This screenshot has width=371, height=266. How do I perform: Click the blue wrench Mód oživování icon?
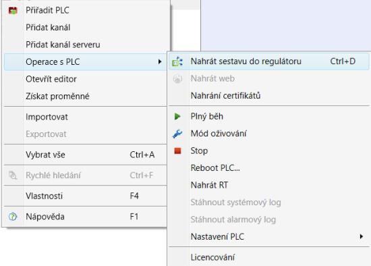(x=177, y=134)
